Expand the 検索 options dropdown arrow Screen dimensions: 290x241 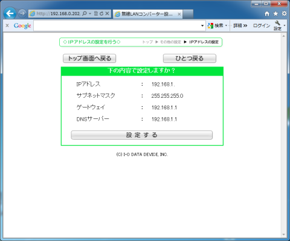(226, 25)
